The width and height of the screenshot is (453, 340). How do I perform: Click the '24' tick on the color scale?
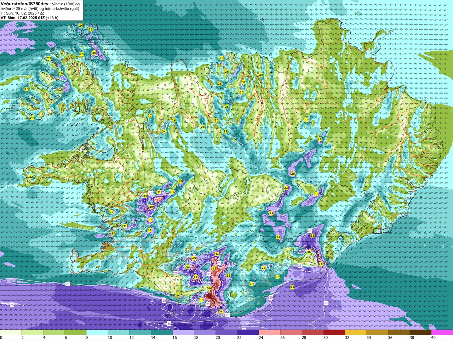261,338
